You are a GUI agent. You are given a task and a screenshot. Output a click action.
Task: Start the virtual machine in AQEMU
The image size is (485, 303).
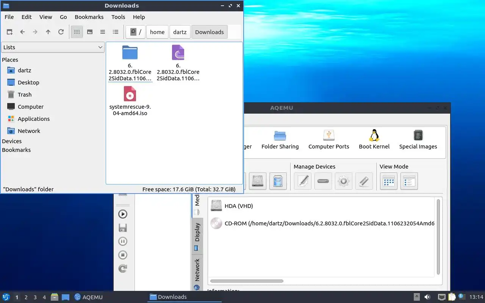click(x=123, y=214)
